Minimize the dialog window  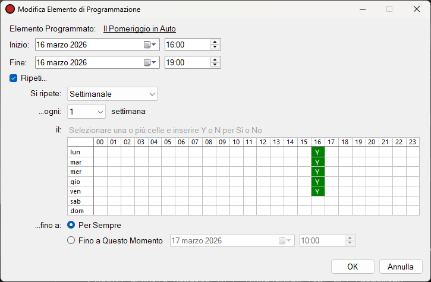[363, 9]
